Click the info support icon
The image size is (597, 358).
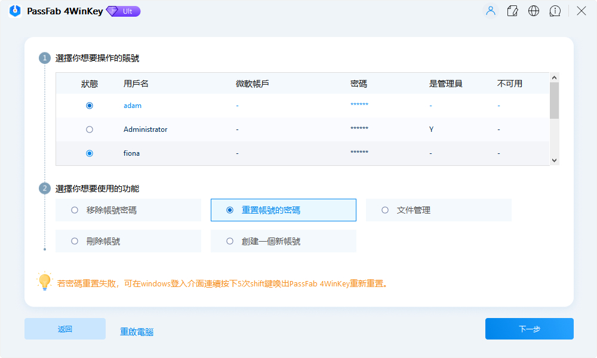[555, 11]
